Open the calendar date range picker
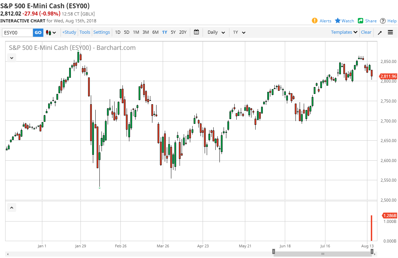The image size is (398, 258). [196, 32]
